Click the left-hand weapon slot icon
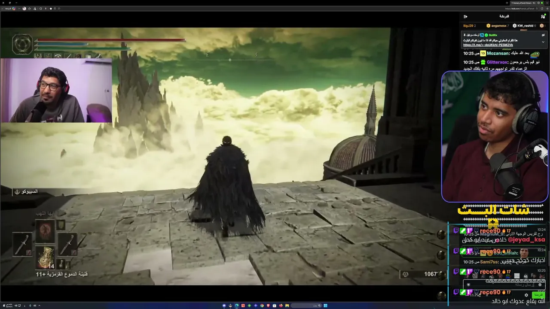550x309 pixels. (x=22, y=244)
